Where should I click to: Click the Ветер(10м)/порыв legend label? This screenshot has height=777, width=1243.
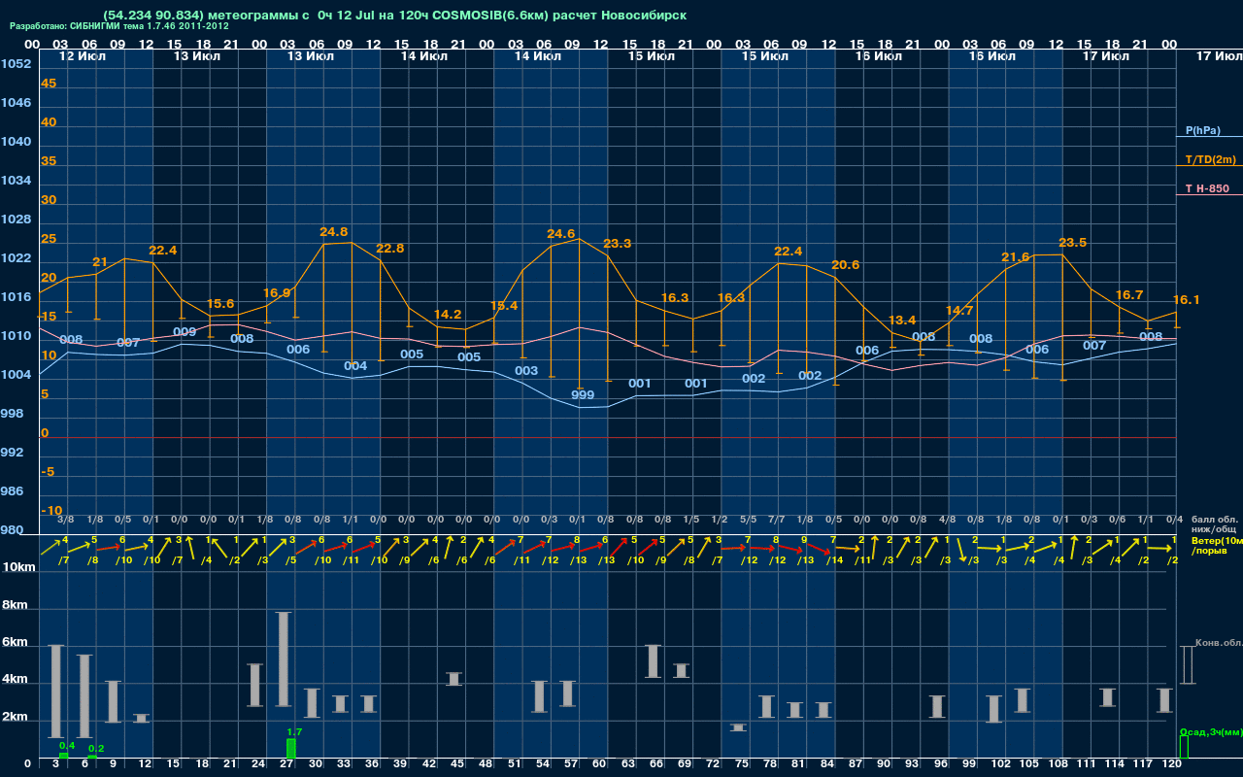coord(1215,545)
